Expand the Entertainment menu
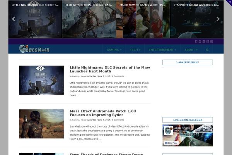The width and height of the screenshot is (232, 155). point(162,50)
